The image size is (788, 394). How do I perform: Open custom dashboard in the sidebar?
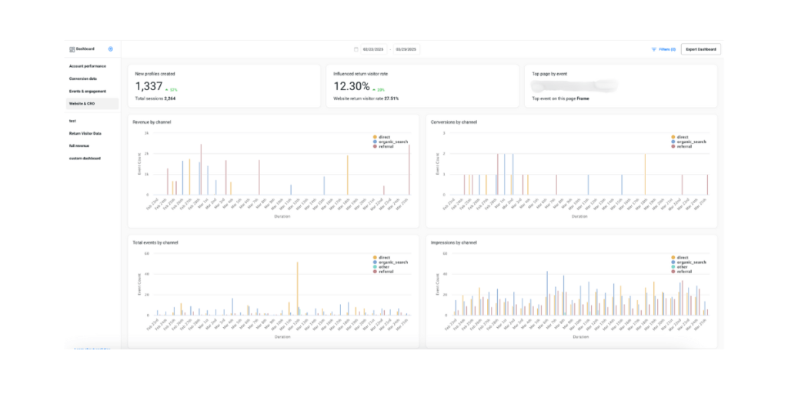85,159
